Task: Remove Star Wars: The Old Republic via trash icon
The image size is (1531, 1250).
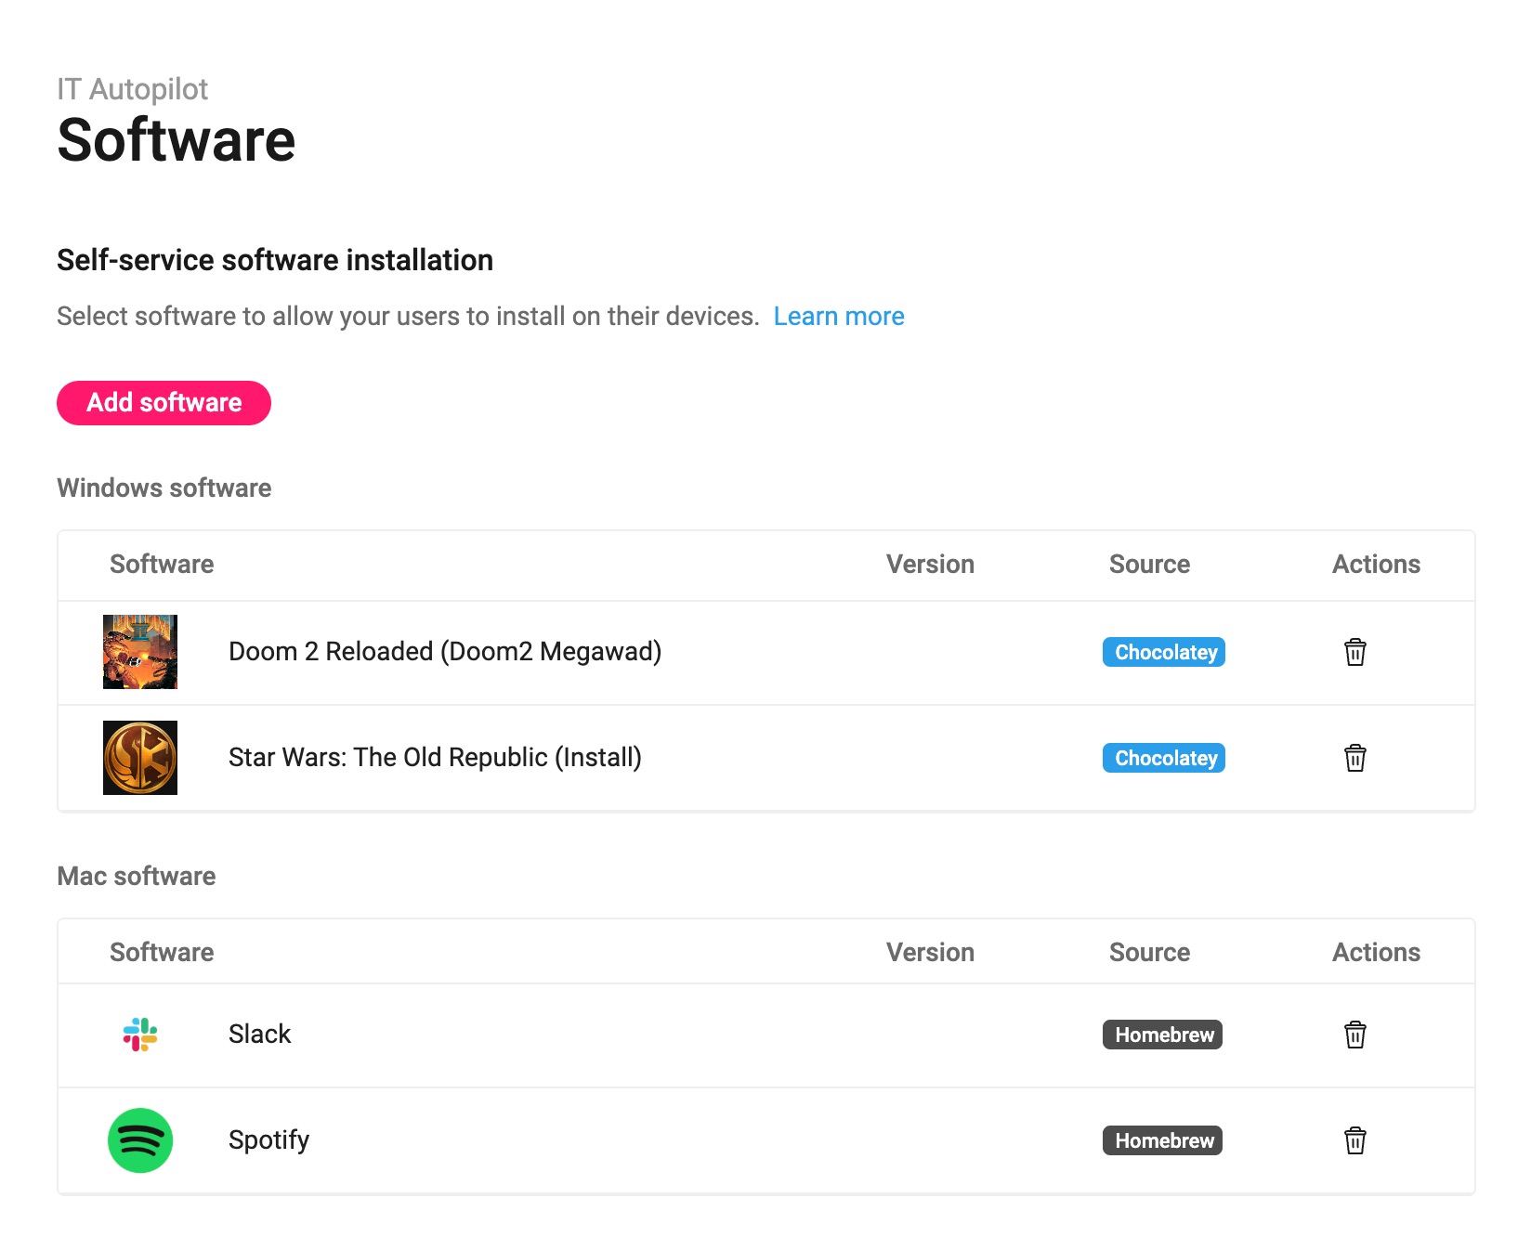Action: (x=1355, y=758)
